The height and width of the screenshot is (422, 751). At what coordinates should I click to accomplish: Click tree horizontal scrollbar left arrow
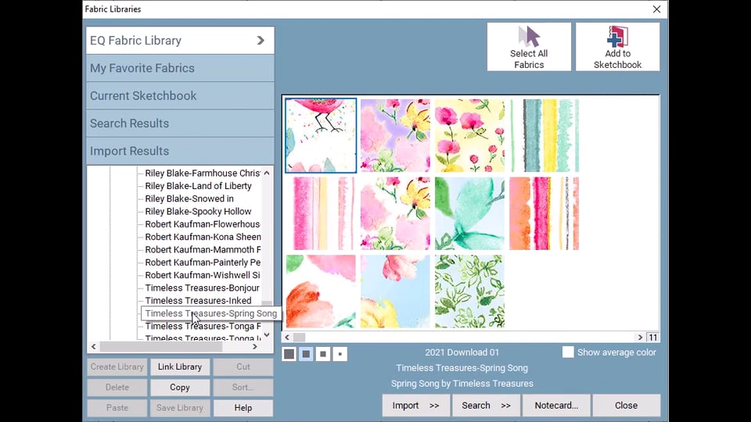(x=93, y=346)
